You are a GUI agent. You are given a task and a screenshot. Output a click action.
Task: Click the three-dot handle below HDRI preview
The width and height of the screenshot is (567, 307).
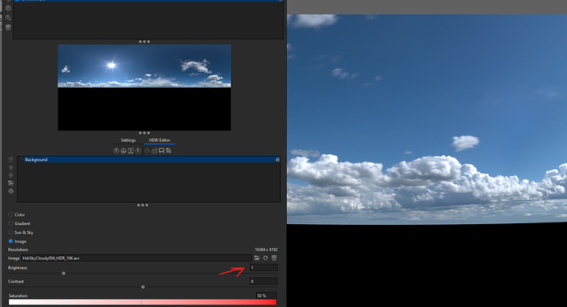click(145, 133)
